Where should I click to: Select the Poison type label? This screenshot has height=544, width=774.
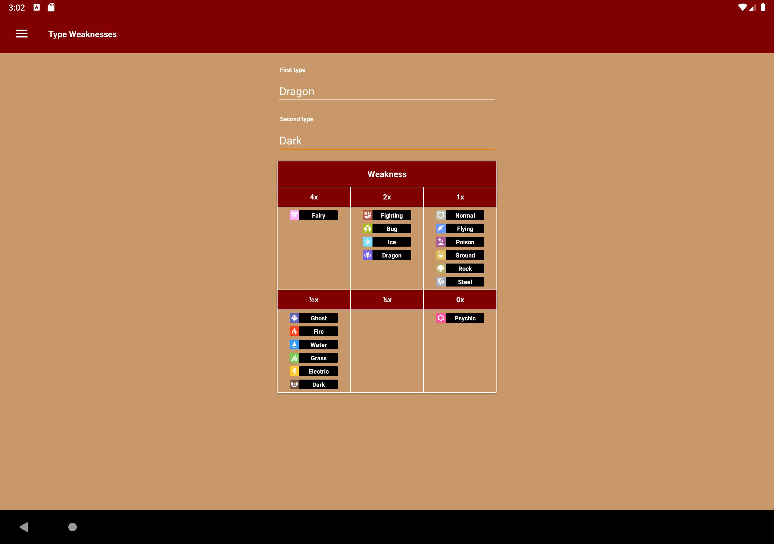[465, 242]
